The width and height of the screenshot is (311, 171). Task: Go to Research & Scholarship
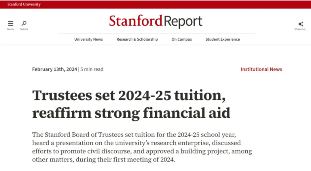137,39
